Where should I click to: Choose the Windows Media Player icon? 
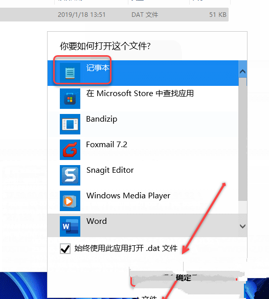(x=70, y=201)
